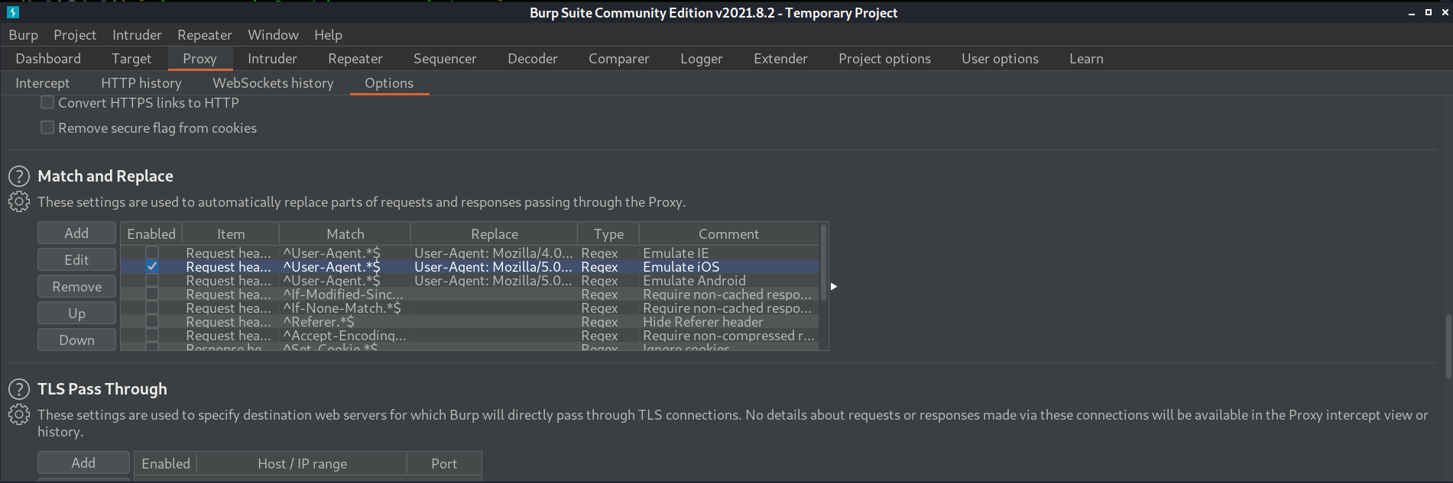The image size is (1453, 483).
Task: Sort Match and Replace by Match column
Action: pos(345,234)
